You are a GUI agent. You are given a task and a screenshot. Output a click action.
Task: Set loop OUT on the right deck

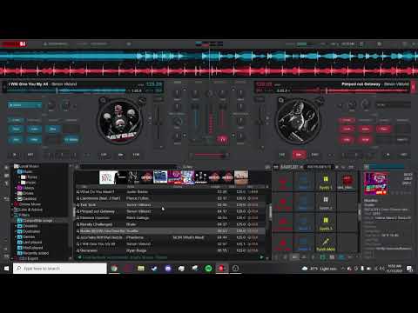[404, 155]
